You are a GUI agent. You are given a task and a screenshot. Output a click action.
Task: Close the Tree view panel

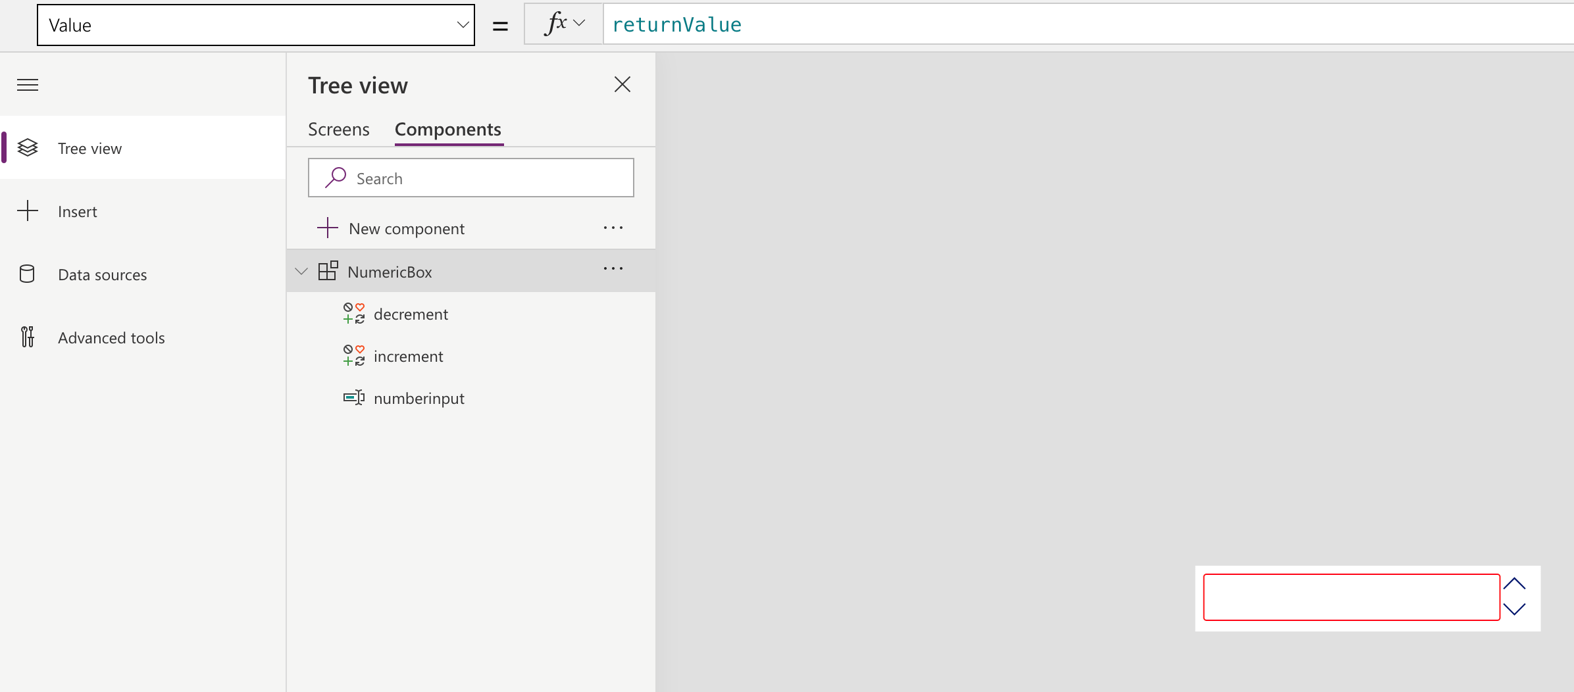(x=622, y=85)
